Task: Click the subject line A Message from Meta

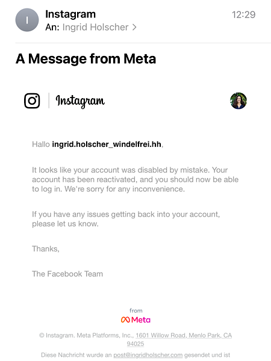Action: coord(86,59)
